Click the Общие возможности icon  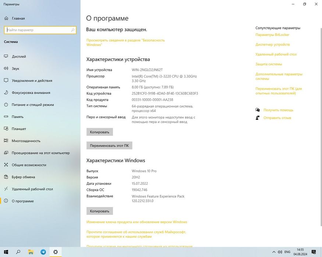(6, 165)
